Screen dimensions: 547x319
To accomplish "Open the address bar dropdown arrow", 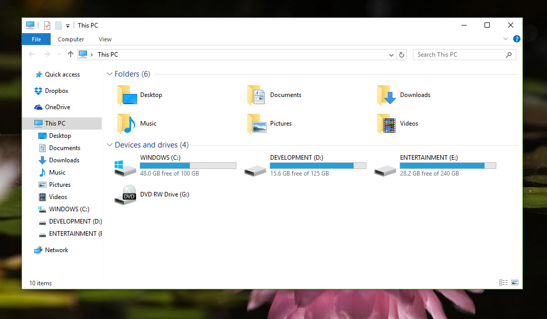I will (x=391, y=54).
